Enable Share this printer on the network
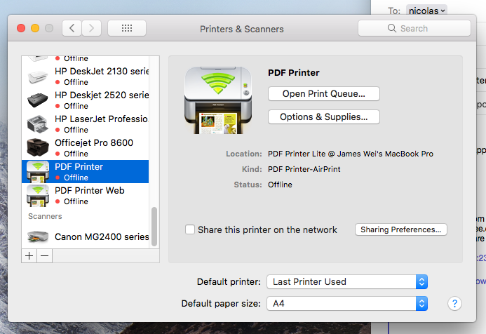The image size is (486, 334). click(190, 229)
